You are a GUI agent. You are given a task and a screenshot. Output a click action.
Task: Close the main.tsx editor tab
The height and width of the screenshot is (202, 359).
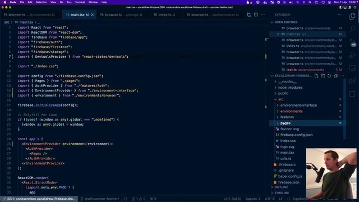tap(92, 15)
